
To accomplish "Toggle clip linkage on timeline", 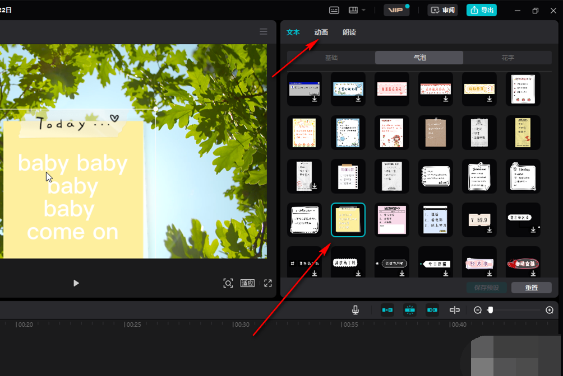I will (x=432, y=310).
